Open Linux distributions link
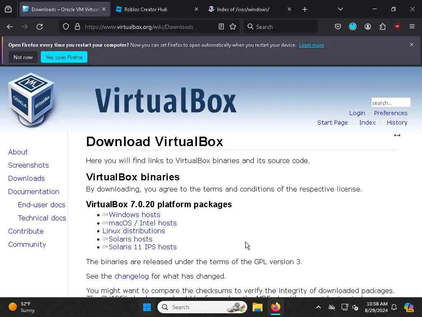Screen dimensions: 422x317 [134, 231]
